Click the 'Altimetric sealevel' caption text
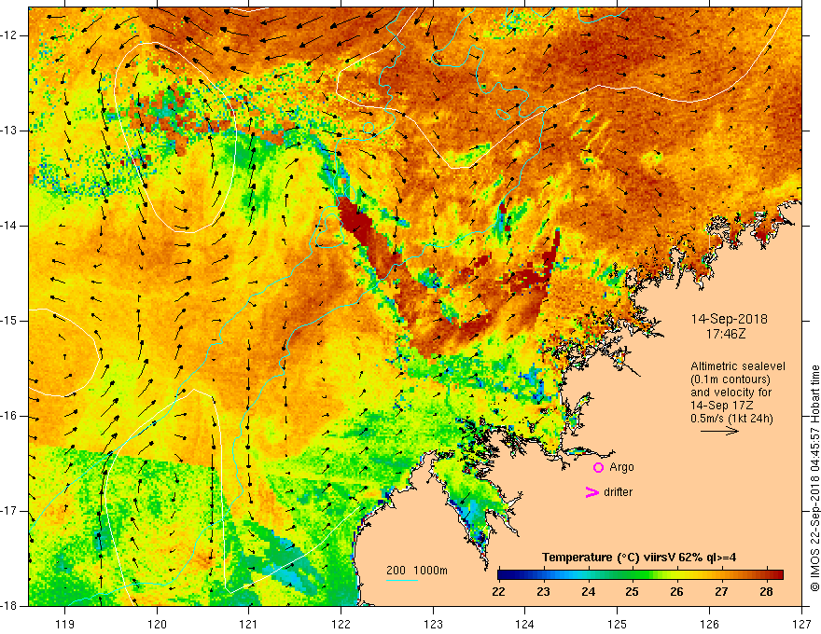 [738, 366]
